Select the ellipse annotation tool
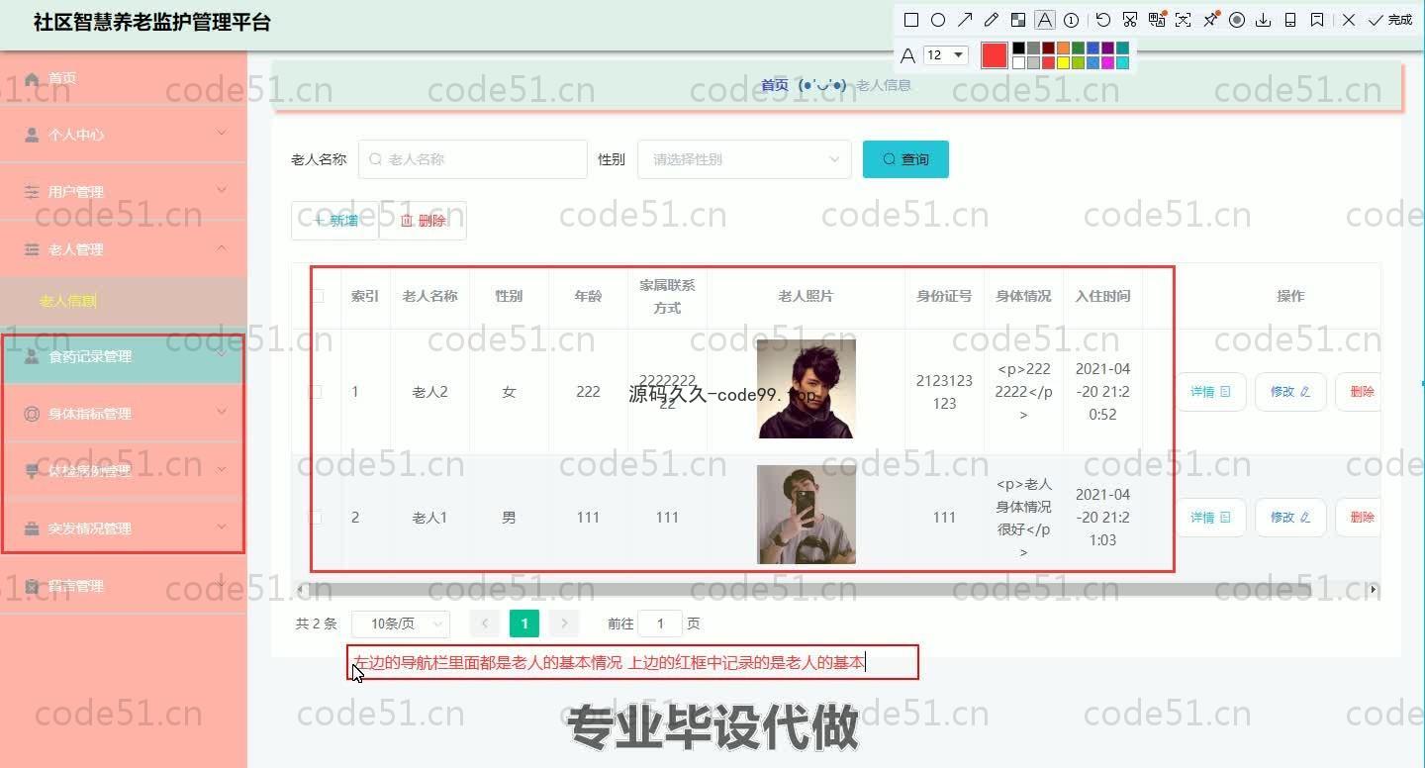This screenshot has width=1425, height=768. 938,20
